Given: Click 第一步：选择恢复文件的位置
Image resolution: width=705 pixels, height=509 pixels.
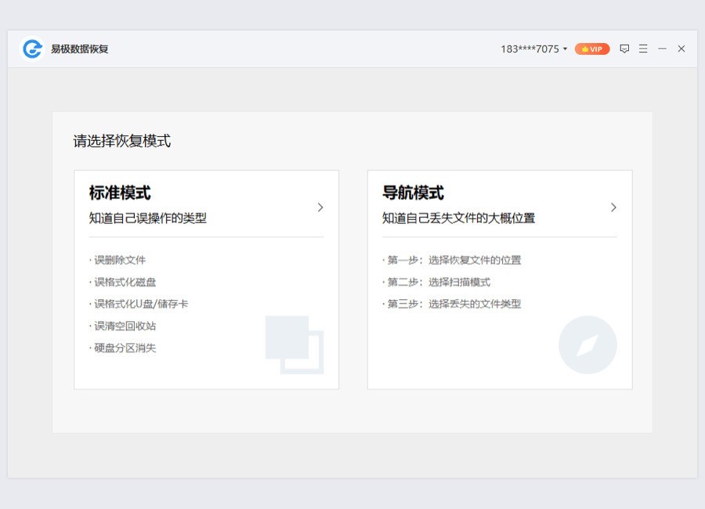Looking at the screenshot, I should 454,260.
